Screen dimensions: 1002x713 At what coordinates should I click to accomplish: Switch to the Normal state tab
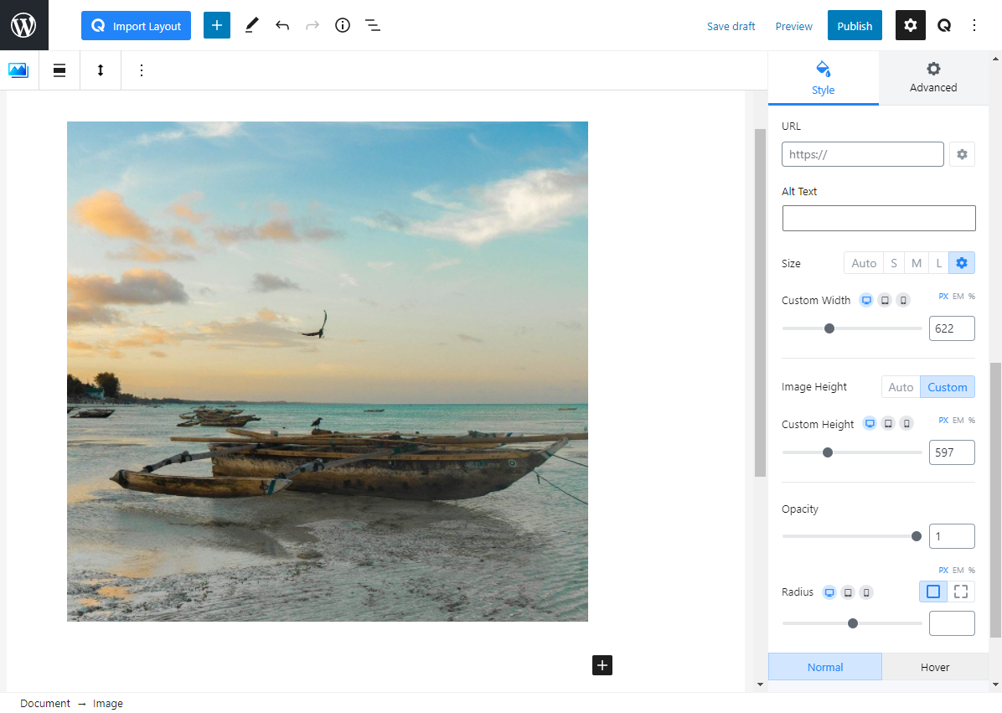(825, 667)
